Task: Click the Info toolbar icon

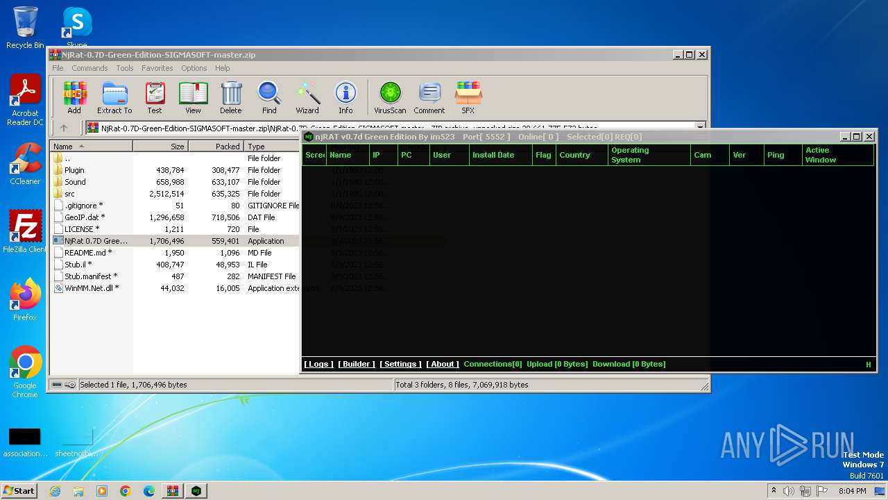Action: (345, 97)
